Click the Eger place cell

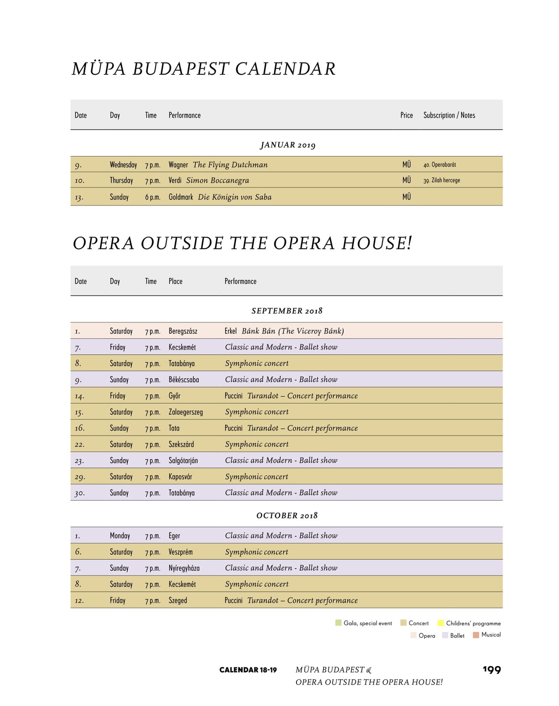(x=174, y=536)
